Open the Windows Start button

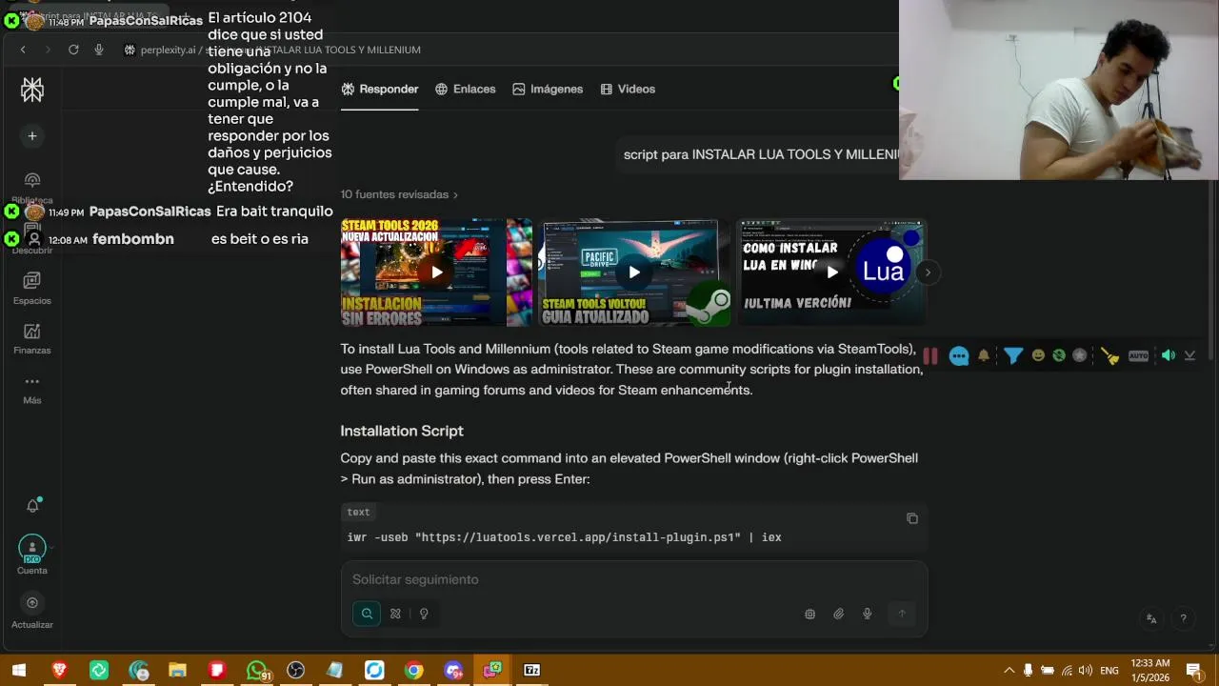[x=19, y=670]
